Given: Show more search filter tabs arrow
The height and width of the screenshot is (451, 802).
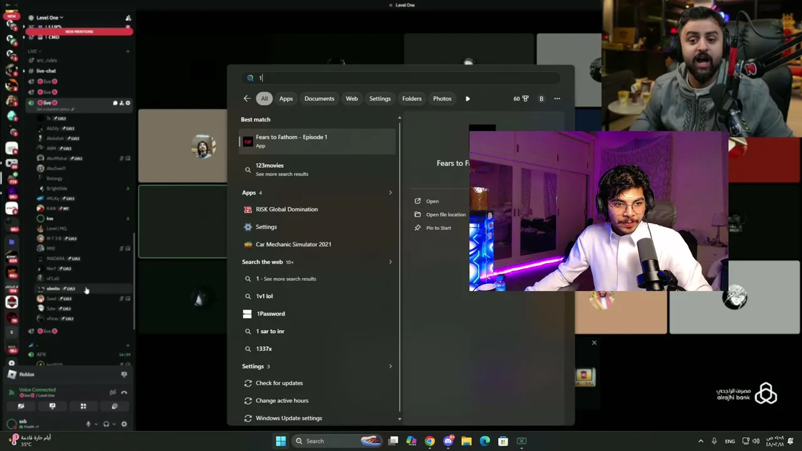Looking at the screenshot, I should tap(467, 98).
